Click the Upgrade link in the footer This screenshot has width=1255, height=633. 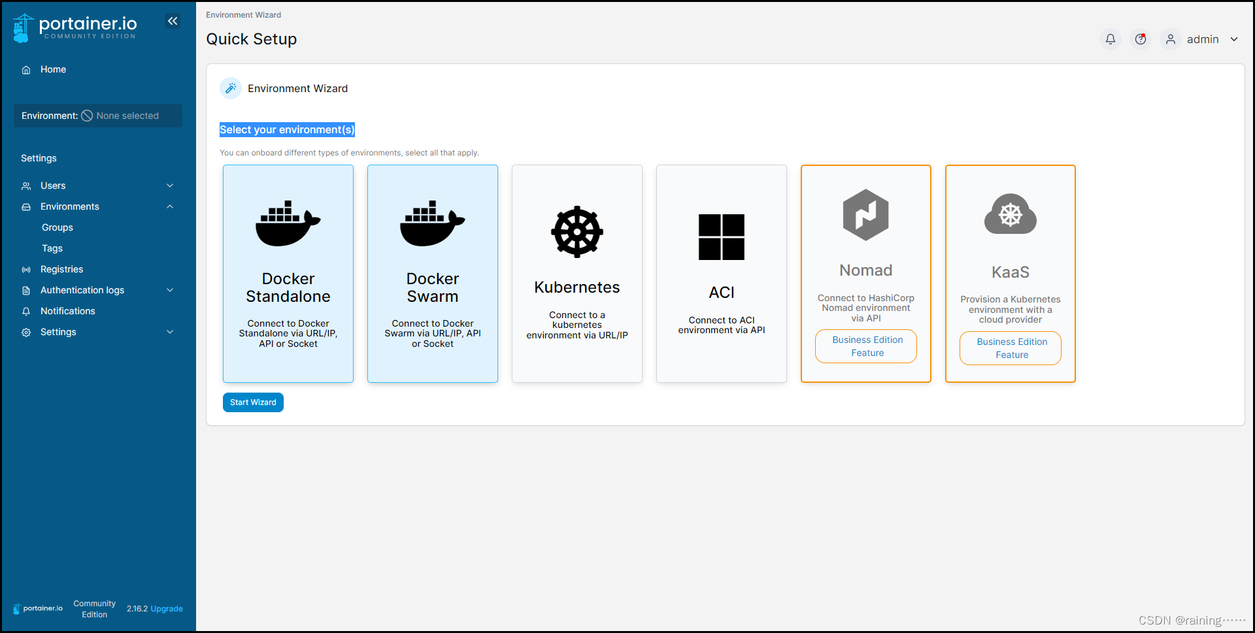[x=167, y=608]
